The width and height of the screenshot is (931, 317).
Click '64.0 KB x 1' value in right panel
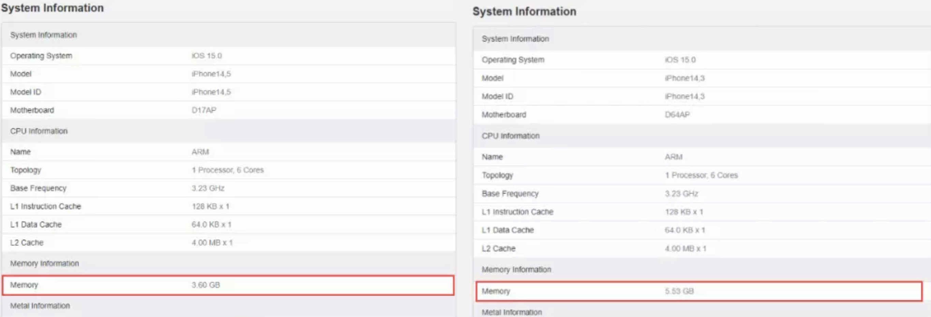click(685, 230)
